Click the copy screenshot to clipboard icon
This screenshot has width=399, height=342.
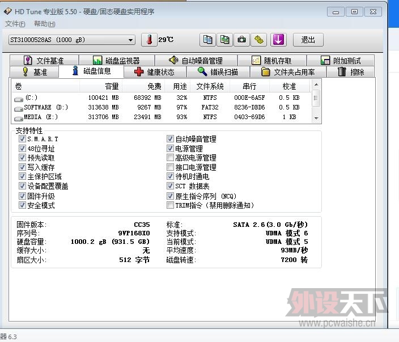pyautogui.click(x=224, y=40)
